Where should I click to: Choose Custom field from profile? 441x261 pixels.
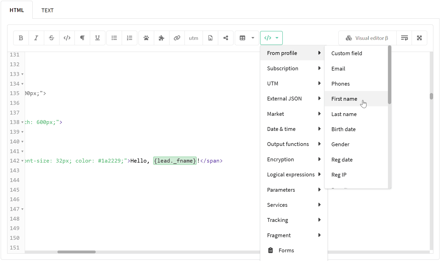click(356, 53)
